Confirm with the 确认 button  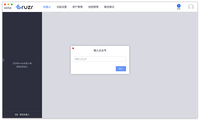121,69
